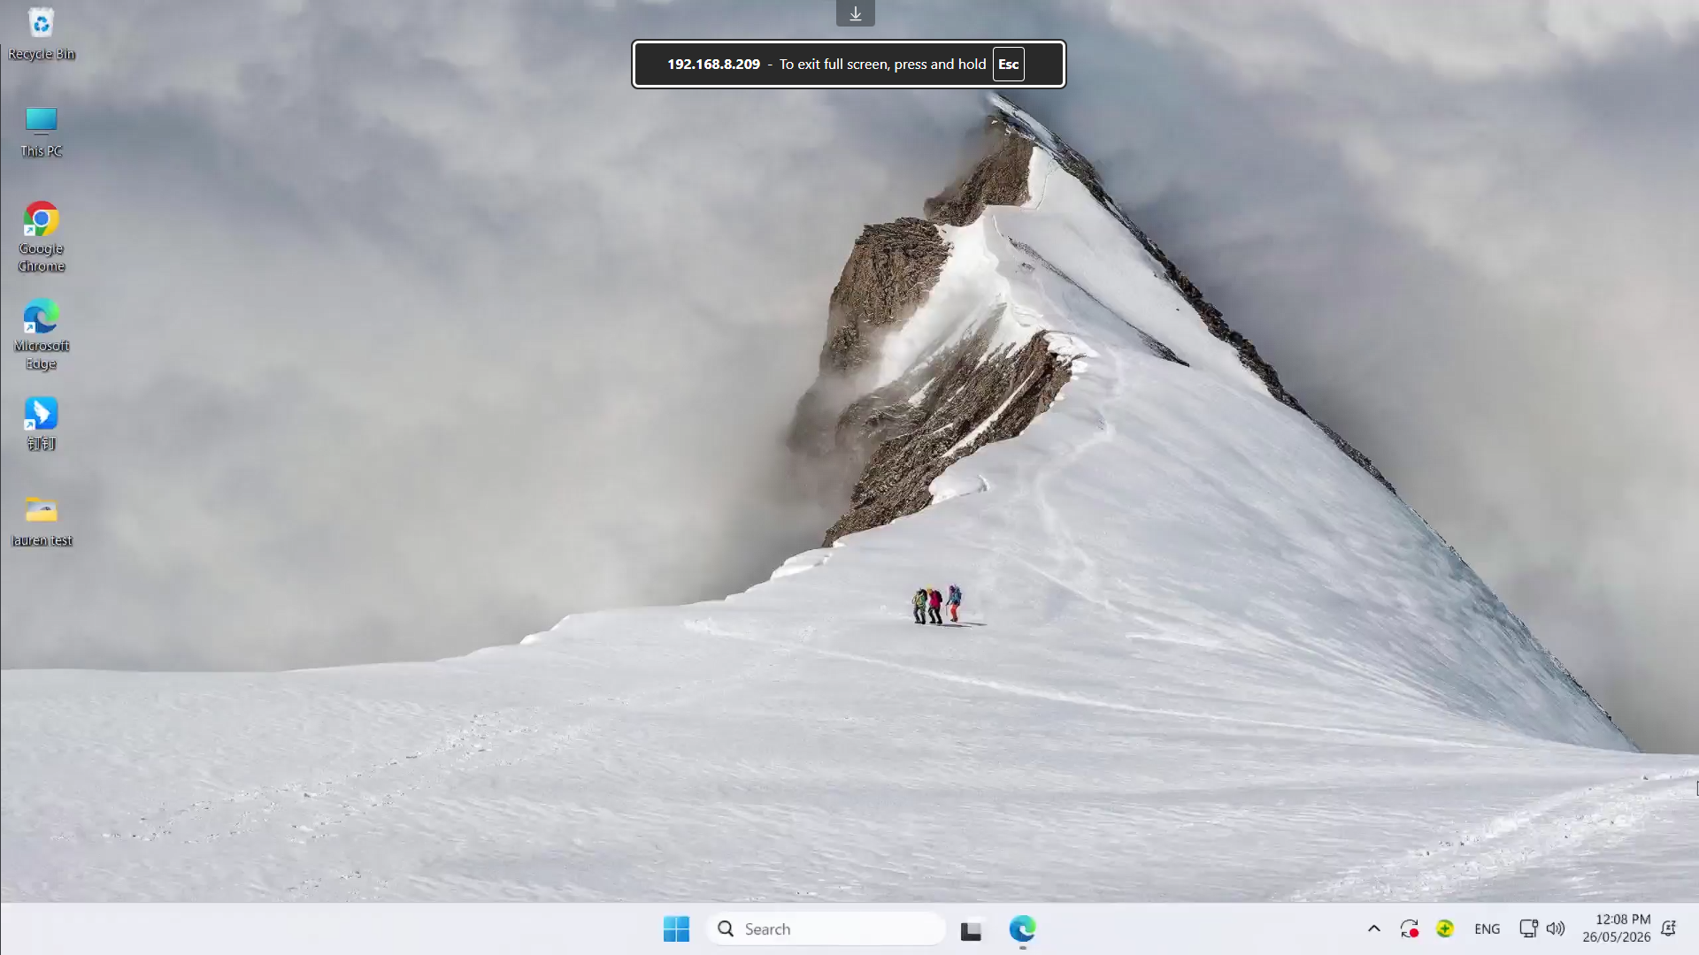Show hidden system tray icons
Screen dimensions: 1699x955
(x=1373, y=928)
